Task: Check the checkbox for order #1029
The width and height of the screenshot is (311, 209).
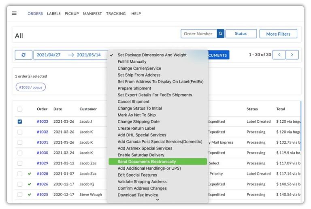Action: 20,163
